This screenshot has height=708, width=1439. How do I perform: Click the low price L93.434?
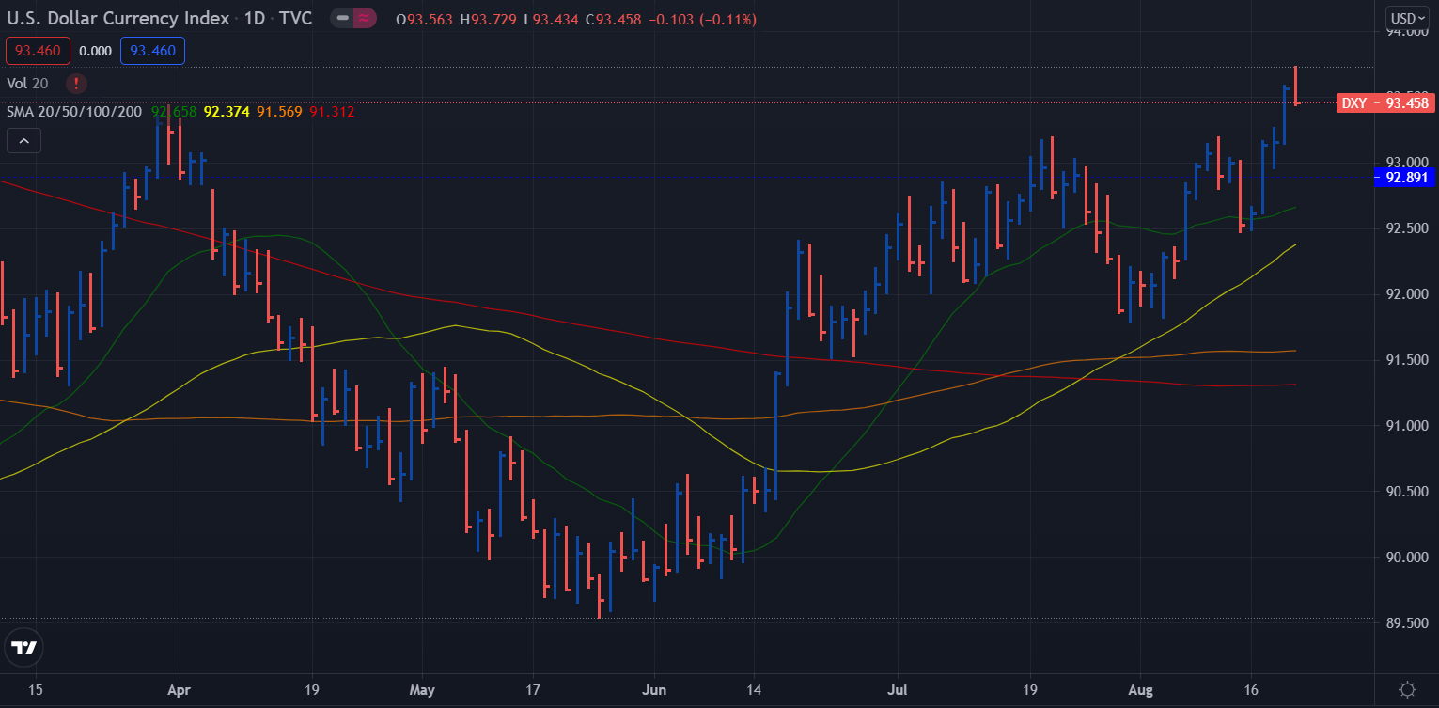point(552,19)
